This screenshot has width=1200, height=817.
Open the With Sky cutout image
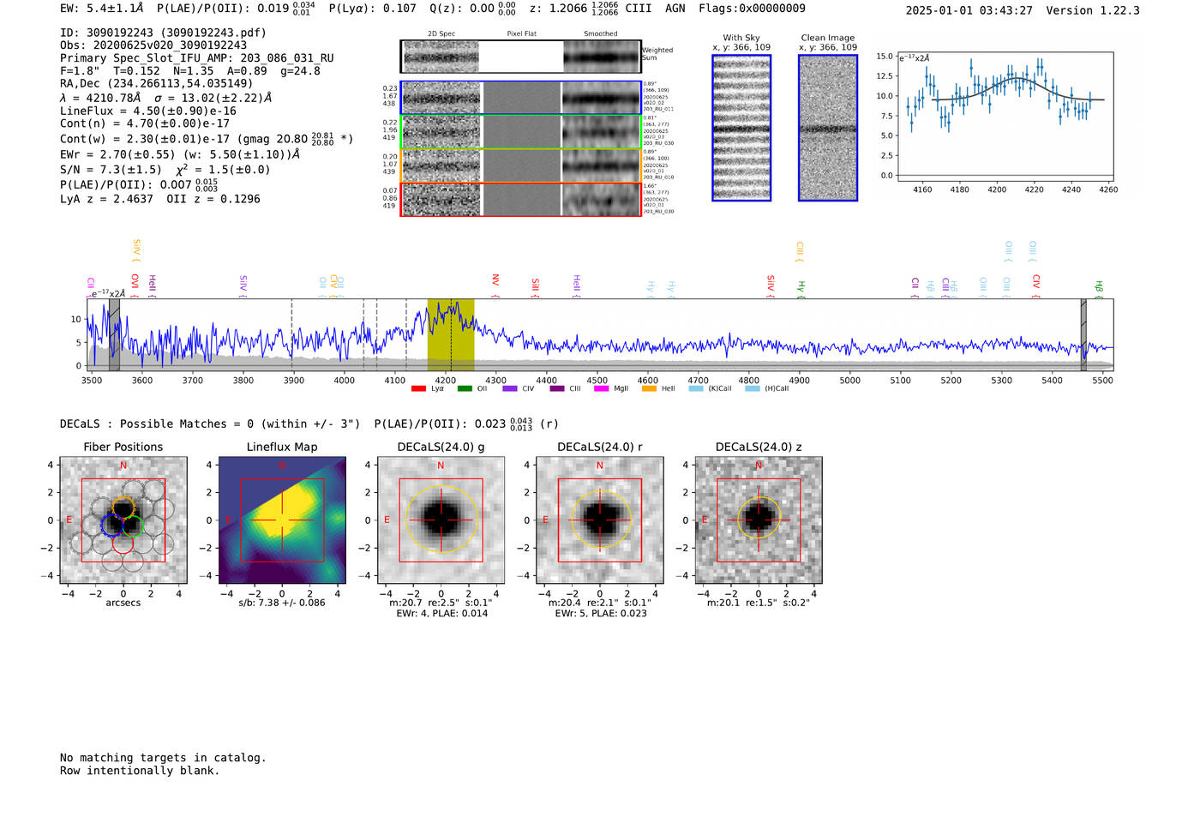(x=741, y=128)
